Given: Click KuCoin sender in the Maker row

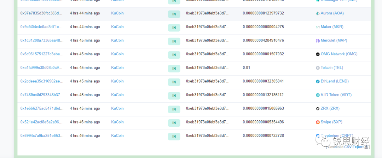Looking at the screenshot, I should point(117,27).
